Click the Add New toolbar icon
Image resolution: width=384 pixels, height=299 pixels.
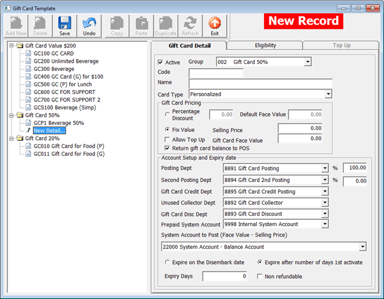[16, 26]
